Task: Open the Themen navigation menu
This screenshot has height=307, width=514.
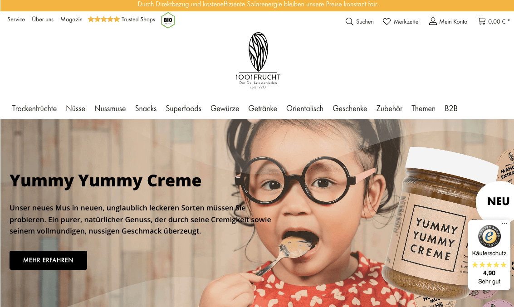Action: click(x=424, y=108)
